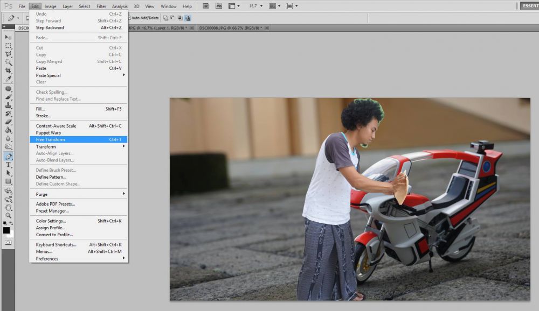
Task: Activate the Horizontal Type tool
Action: pos(8,166)
